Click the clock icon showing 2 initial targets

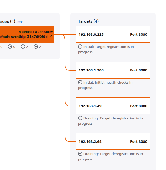point(23,47)
